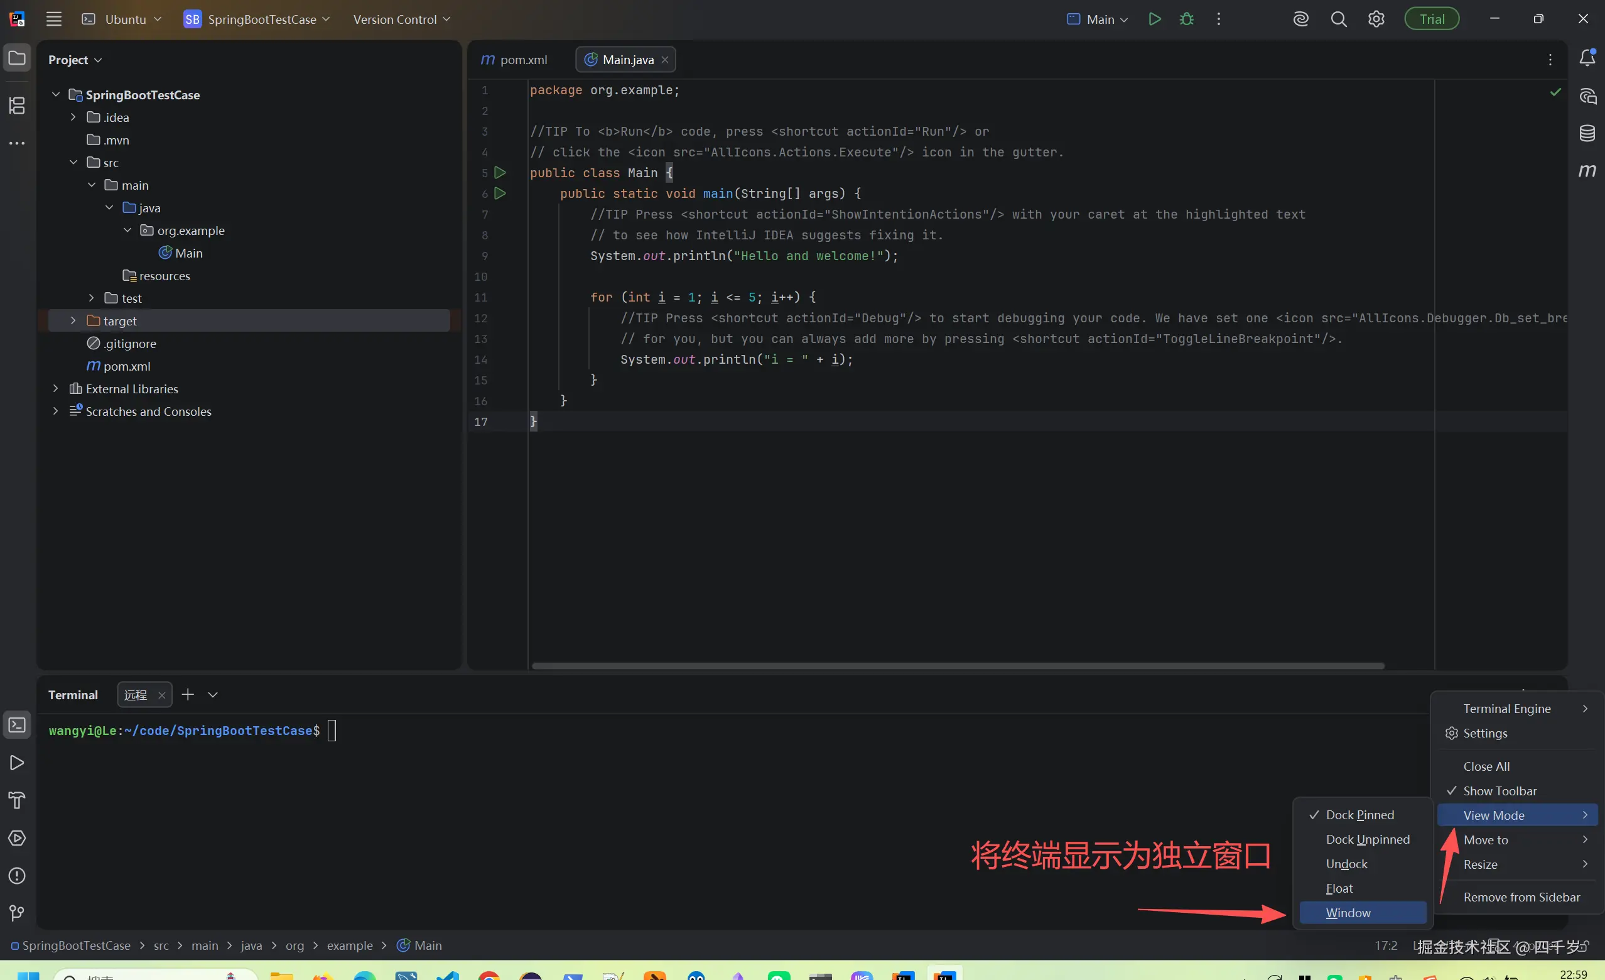Select Dock Pinned view mode
1605x980 pixels.
click(x=1359, y=815)
